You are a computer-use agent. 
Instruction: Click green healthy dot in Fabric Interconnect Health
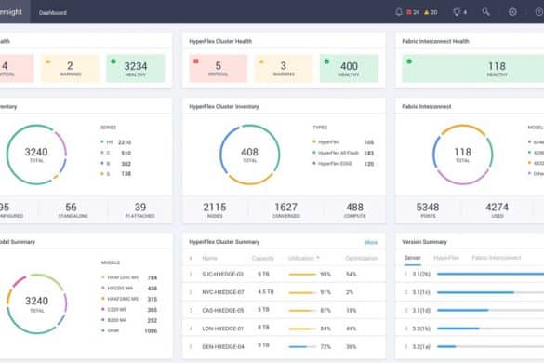[409, 61]
